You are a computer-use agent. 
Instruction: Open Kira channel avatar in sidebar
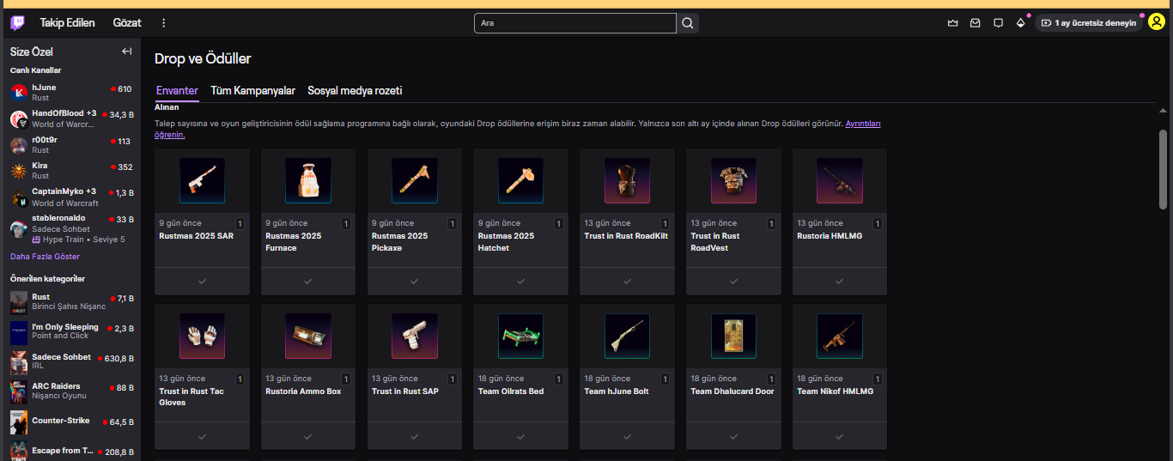pyautogui.click(x=19, y=171)
